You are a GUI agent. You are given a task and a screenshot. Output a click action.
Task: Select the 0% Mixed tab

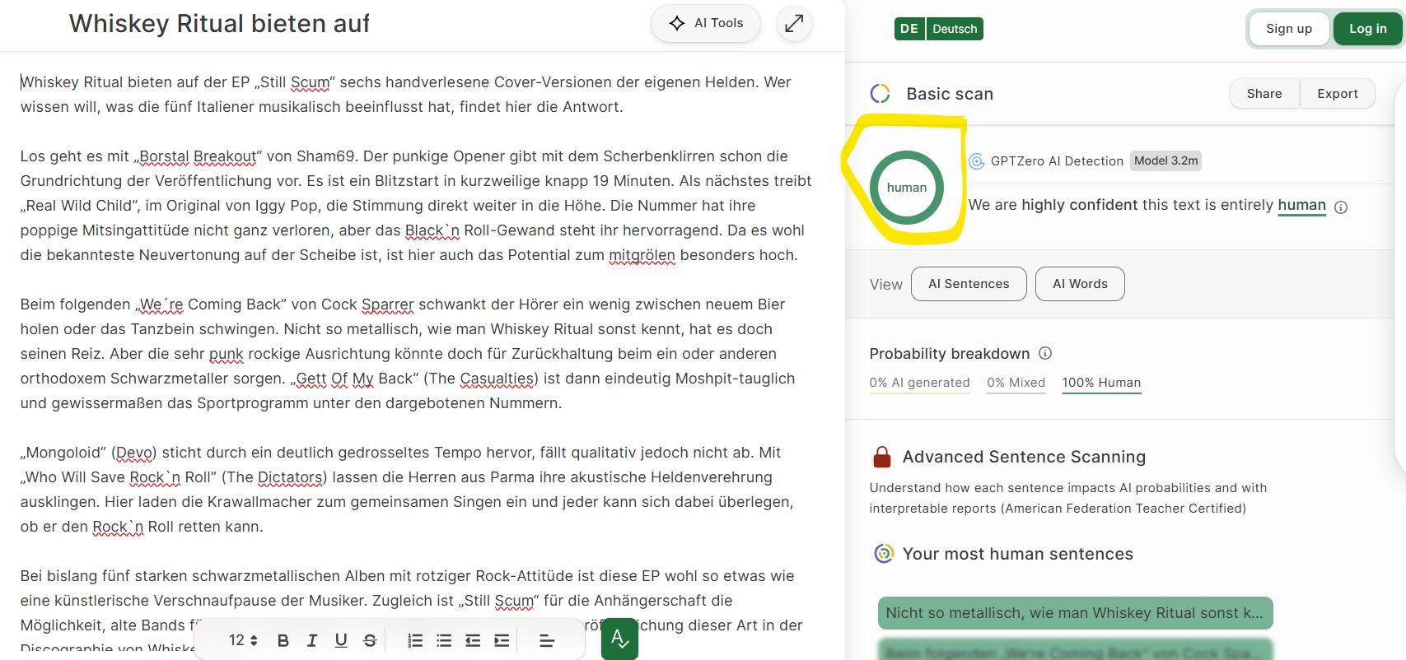(x=1016, y=383)
